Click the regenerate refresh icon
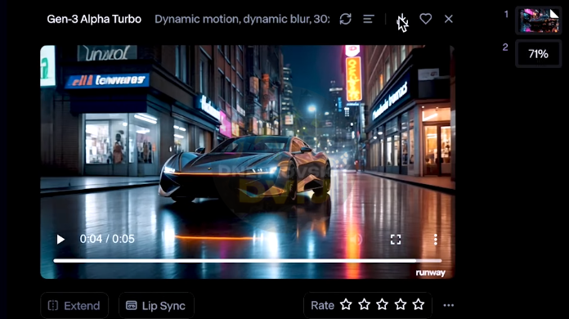The image size is (569, 319). pos(346,19)
